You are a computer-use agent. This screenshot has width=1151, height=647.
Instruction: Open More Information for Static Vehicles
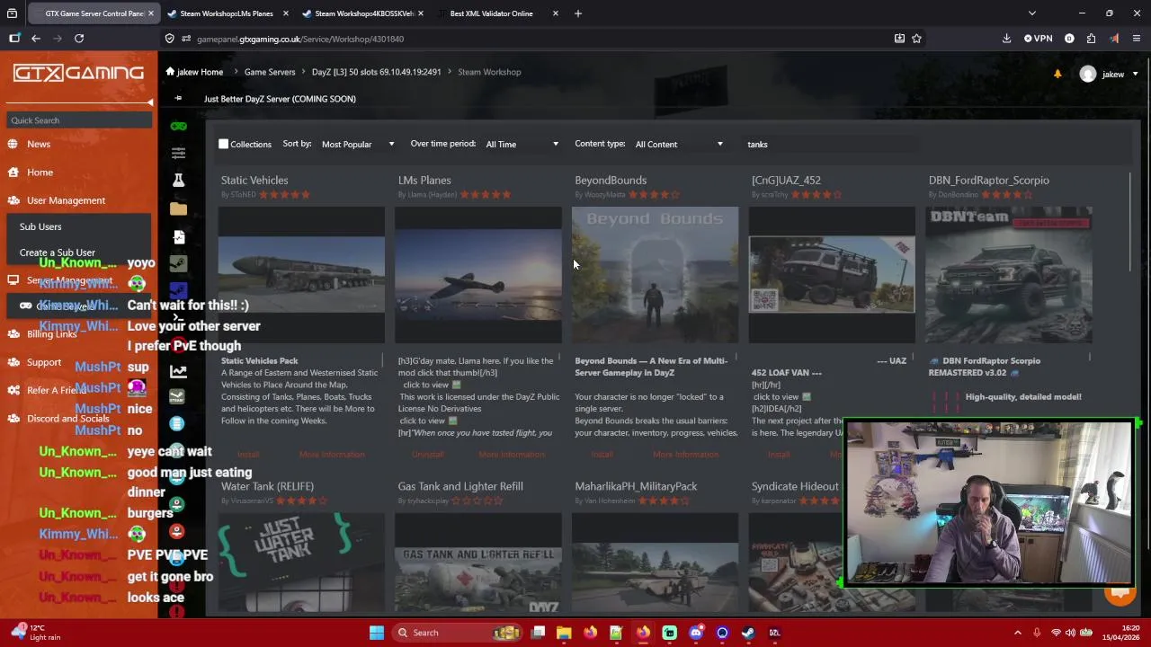[332, 455]
